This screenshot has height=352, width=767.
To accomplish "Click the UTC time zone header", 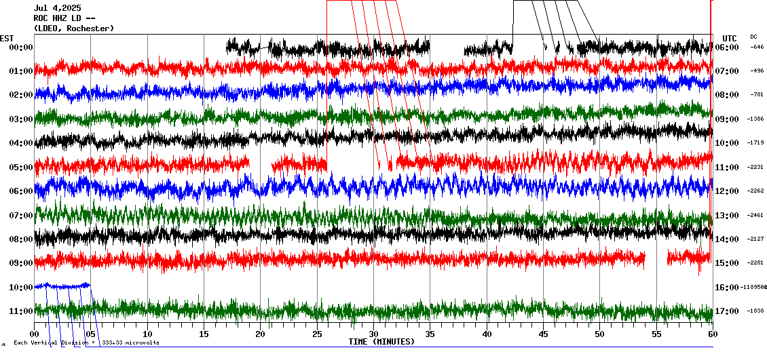I will tap(729, 38).
